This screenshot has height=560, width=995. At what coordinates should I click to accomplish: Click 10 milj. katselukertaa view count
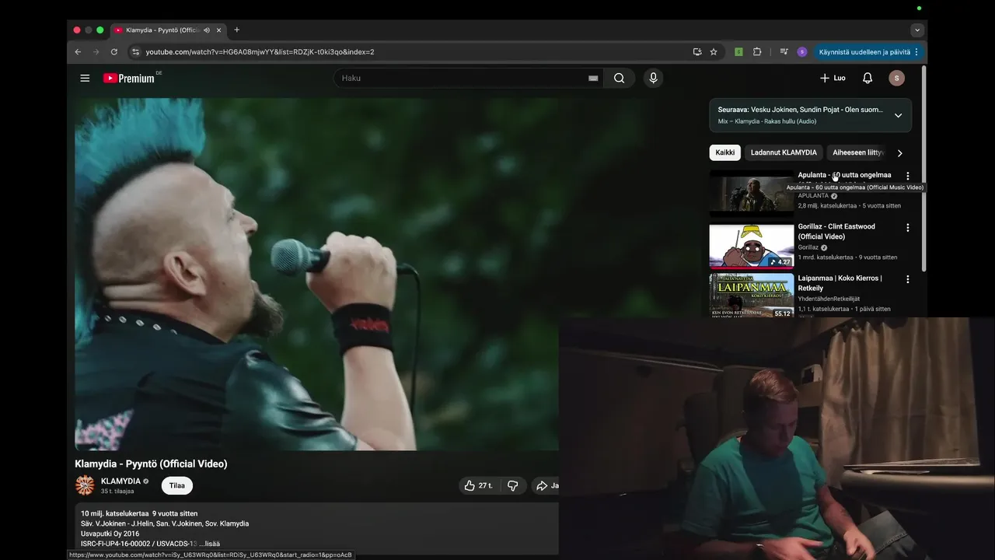point(114,513)
